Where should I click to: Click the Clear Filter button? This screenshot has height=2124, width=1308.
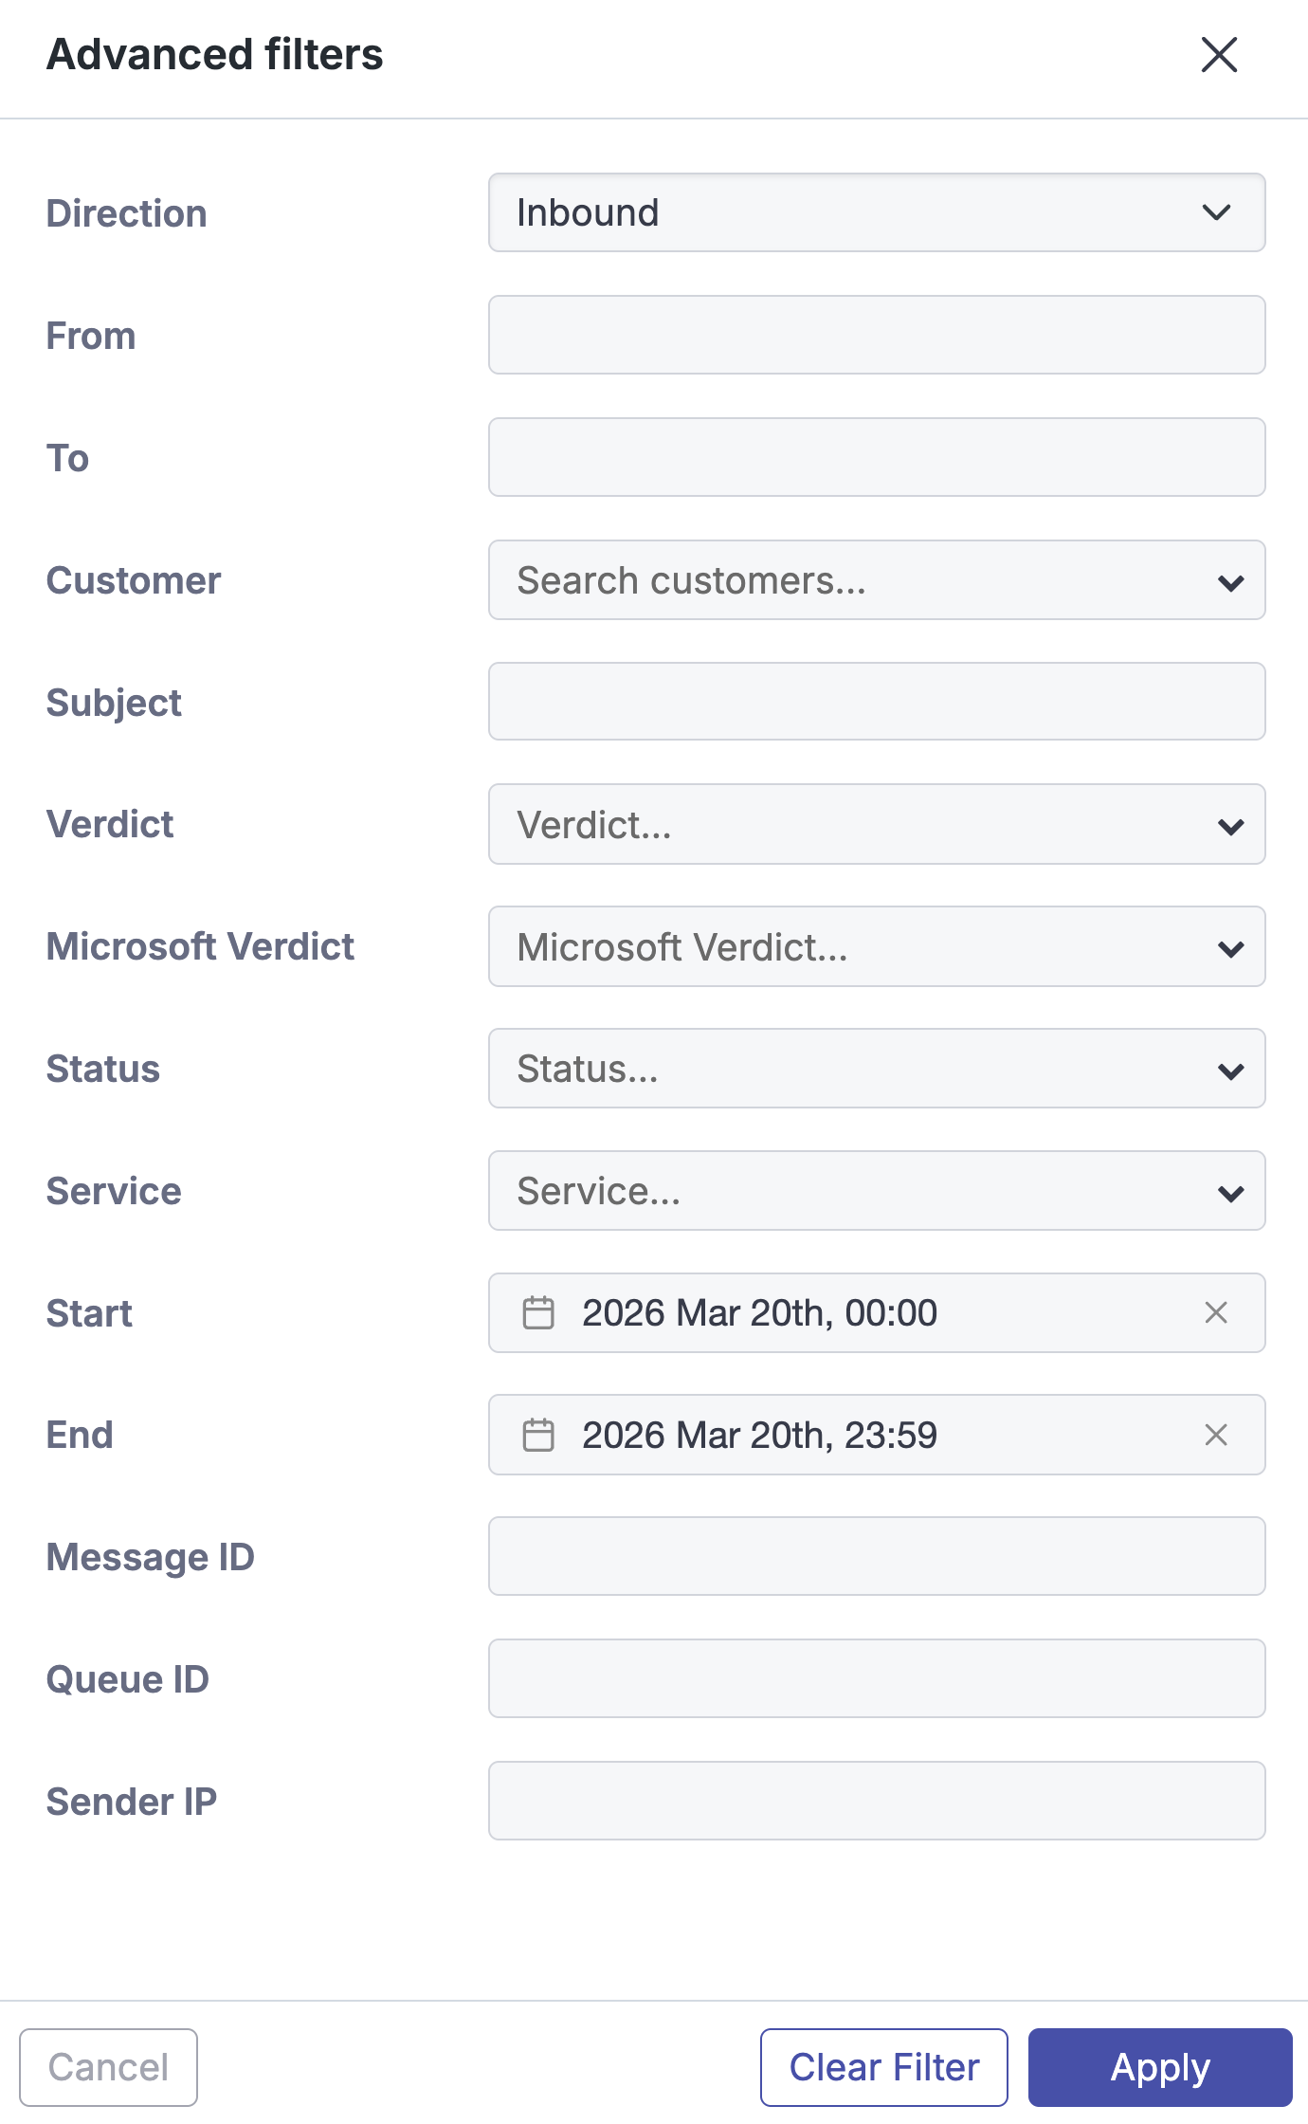(883, 2067)
